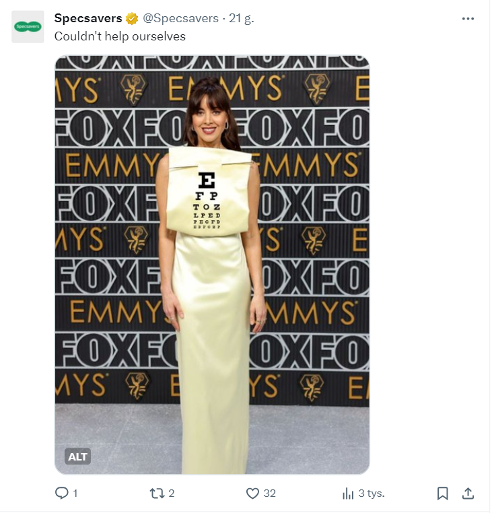Click the '3 tys.' view count
The width and height of the screenshot is (492, 513).
pyautogui.click(x=371, y=493)
